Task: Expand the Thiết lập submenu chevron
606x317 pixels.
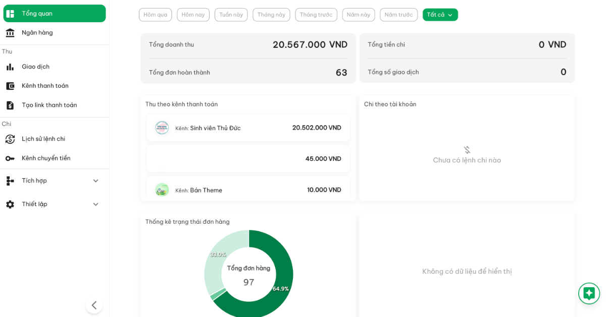Action: pos(95,204)
